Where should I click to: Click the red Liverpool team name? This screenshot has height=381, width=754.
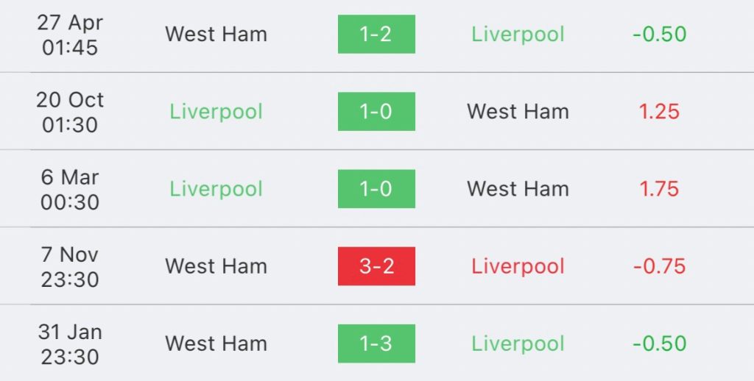[x=518, y=266]
